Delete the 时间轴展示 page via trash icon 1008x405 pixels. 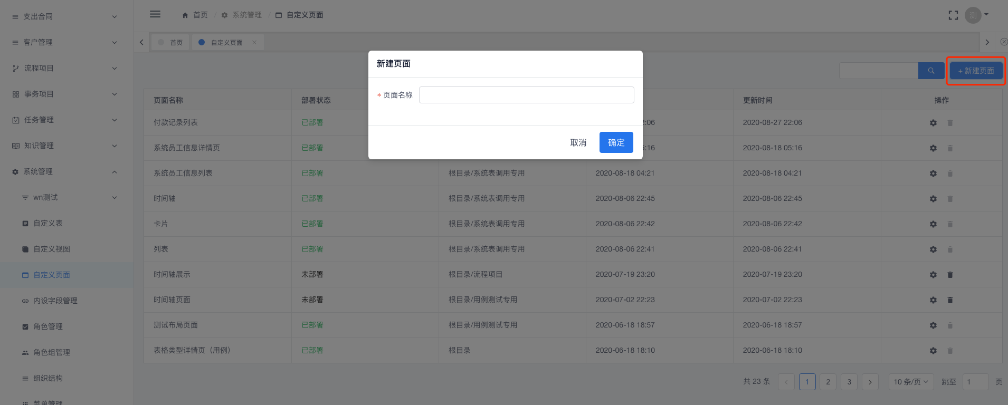[950, 275]
